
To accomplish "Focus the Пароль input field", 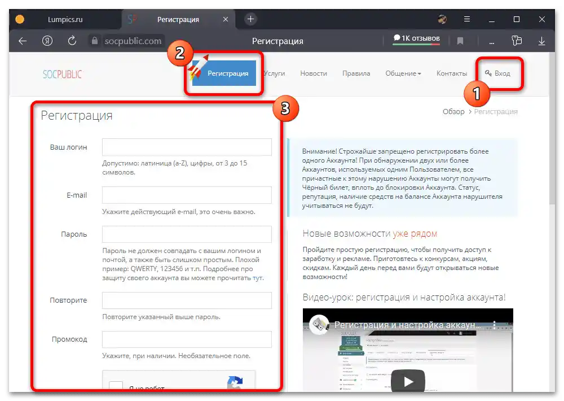I will point(187,234).
